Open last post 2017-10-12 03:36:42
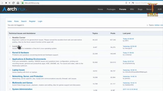The width and height of the screenshot is (163, 91). [130, 89]
